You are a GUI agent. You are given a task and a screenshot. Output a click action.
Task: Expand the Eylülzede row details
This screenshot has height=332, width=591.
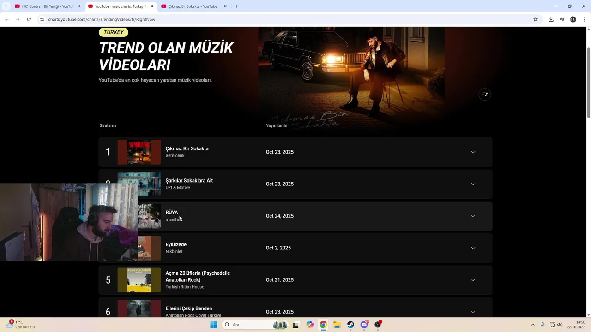473,248
